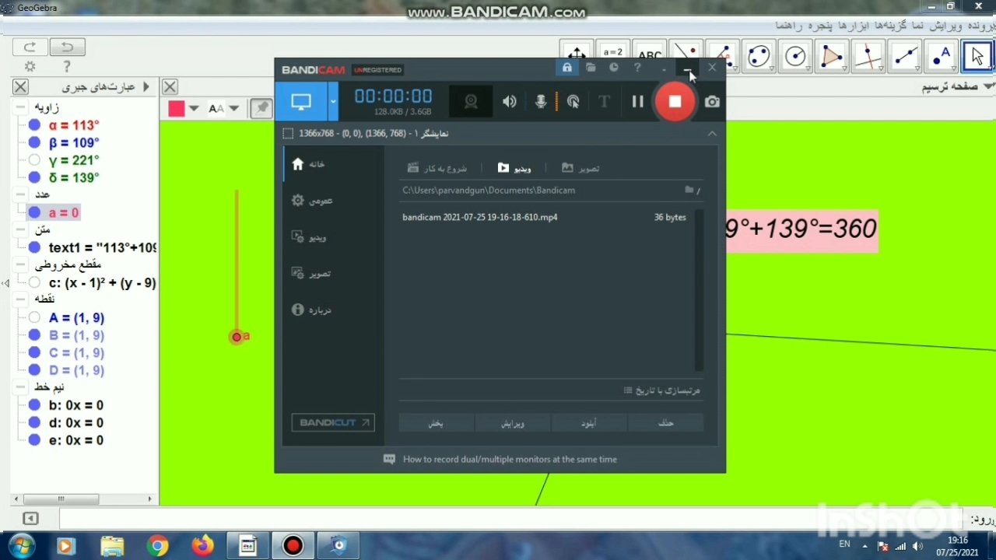Select the Circle with center tool
Image resolution: width=996 pixels, height=560 pixels.
coord(794,56)
